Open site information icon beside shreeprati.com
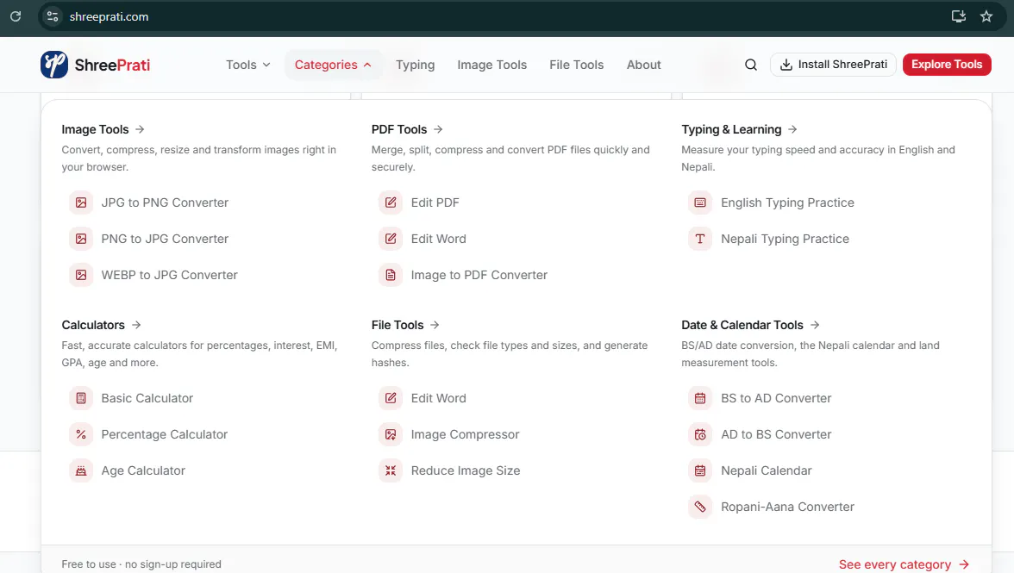The image size is (1014, 573). click(53, 16)
